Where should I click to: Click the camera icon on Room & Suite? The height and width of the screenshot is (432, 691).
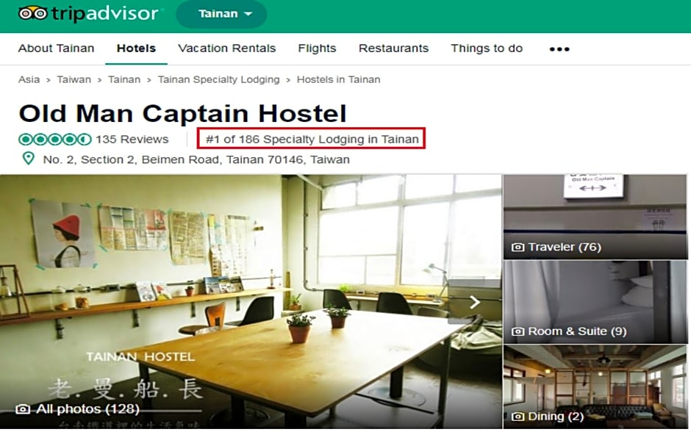click(x=519, y=331)
